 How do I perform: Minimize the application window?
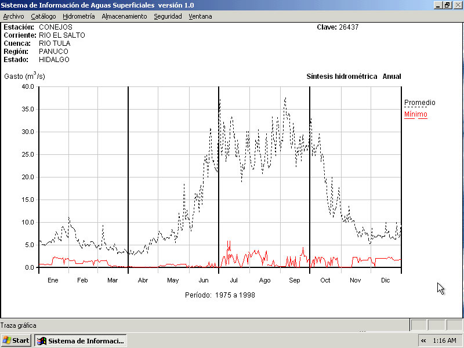click(x=438, y=5)
